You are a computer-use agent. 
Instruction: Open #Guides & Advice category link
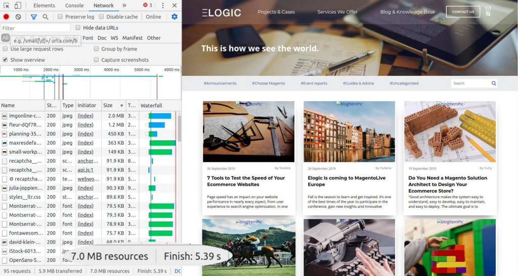[x=359, y=83]
